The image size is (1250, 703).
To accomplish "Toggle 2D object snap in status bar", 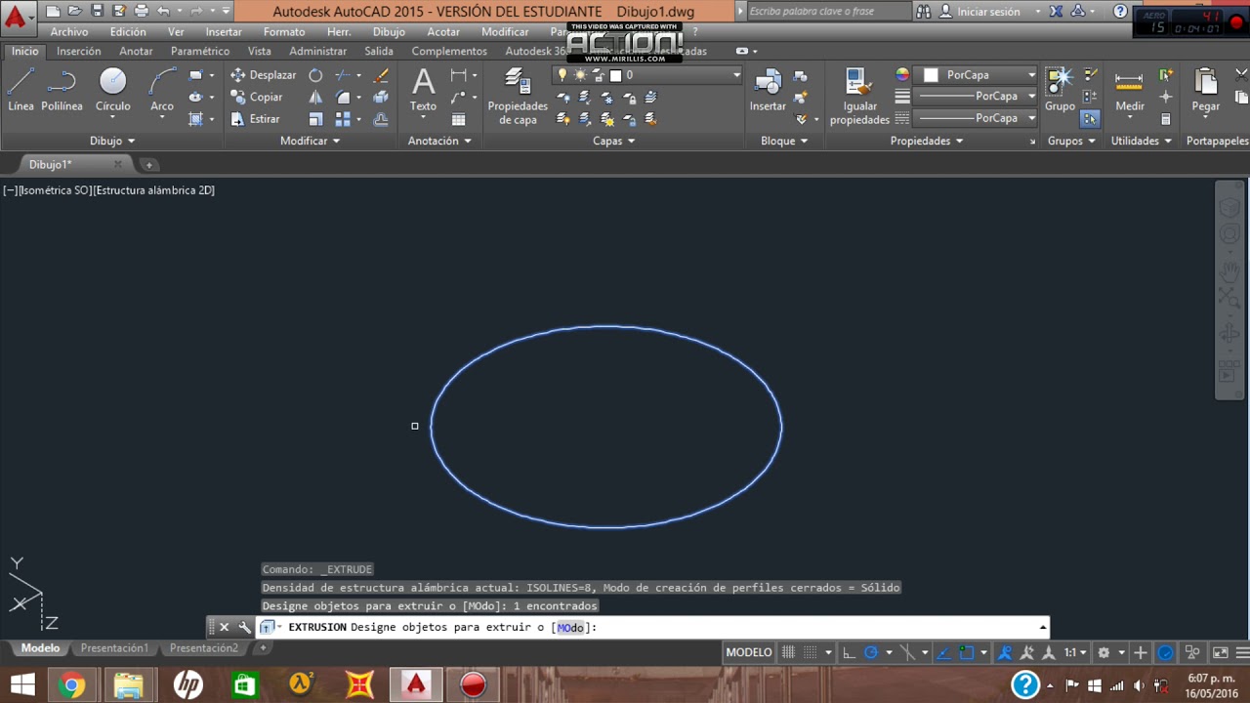I will click(966, 652).
